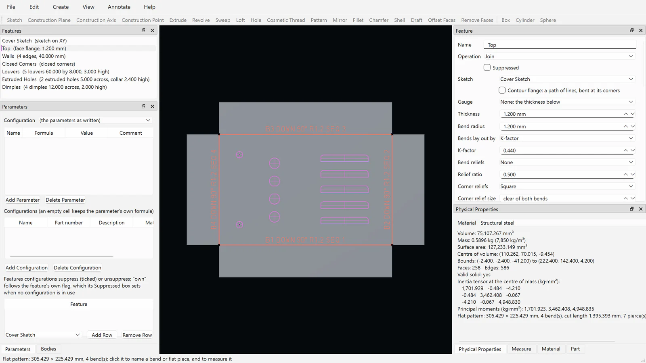Close the Features panel
Screen dimensions: 646x363
pyautogui.click(x=153, y=31)
